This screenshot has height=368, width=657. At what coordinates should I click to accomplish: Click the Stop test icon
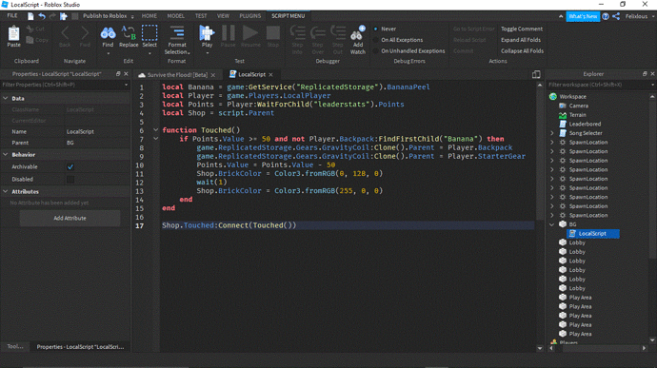[x=273, y=32]
